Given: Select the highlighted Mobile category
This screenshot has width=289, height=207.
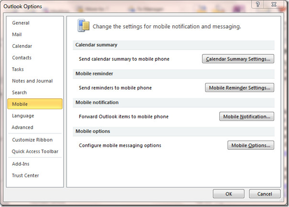Looking at the screenshot, I should click(x=35, y=104).
